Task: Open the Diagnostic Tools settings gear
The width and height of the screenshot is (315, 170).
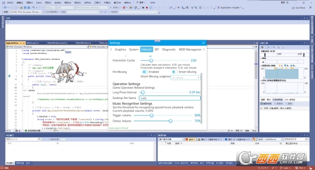Action: pos(262,48)
